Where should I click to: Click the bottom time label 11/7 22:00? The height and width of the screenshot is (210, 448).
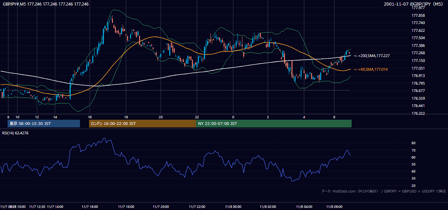pyautogui.click(x=197, y=207)
